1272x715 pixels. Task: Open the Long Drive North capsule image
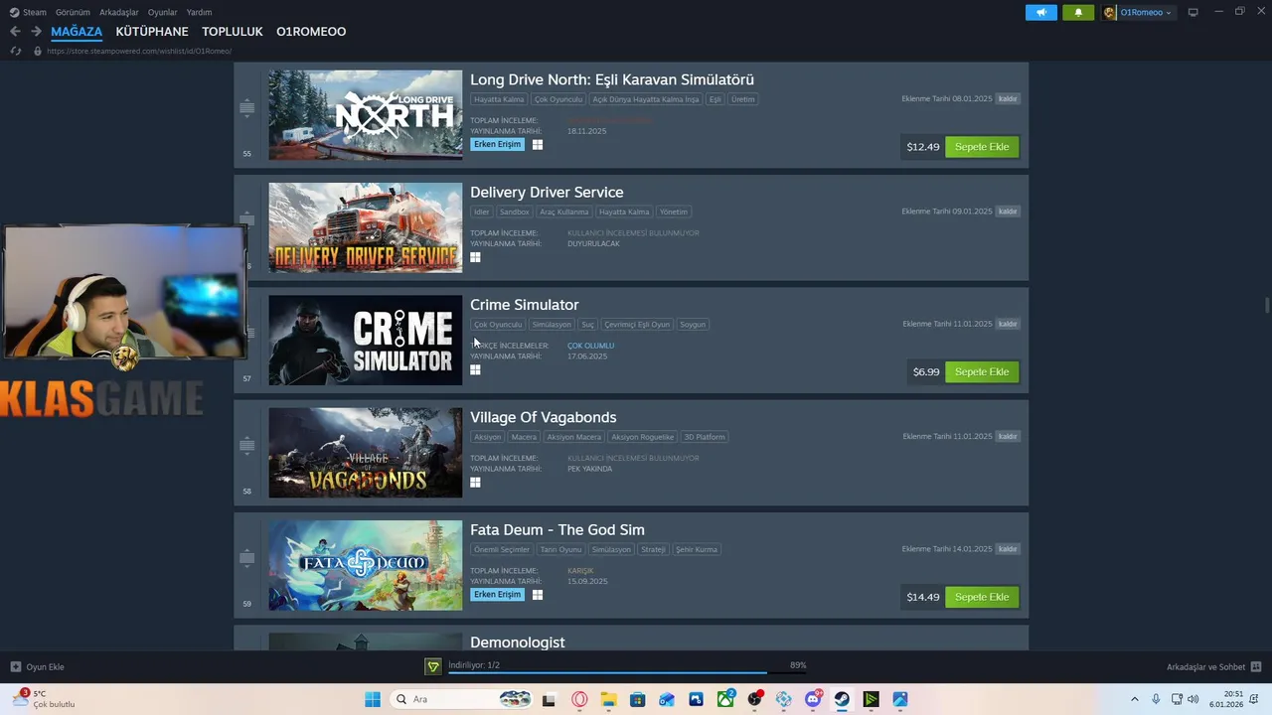365,115
